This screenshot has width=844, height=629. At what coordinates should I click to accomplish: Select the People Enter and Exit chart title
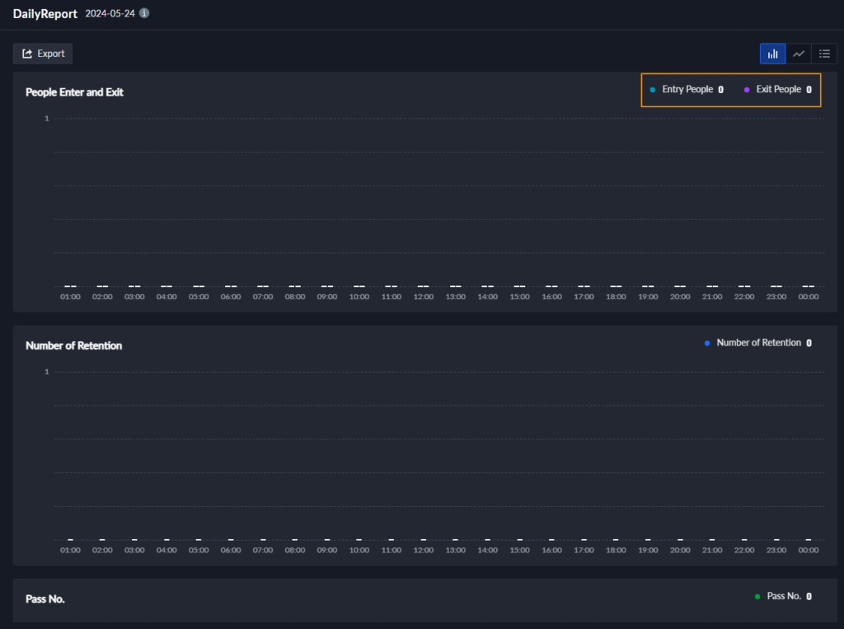pos(74,92)
